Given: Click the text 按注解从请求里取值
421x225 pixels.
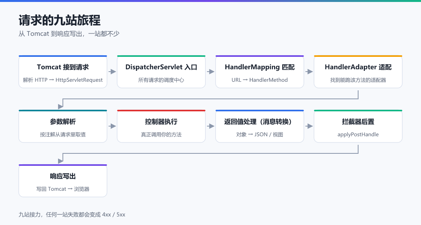Looking at the screenshot, I should point(63,135).
